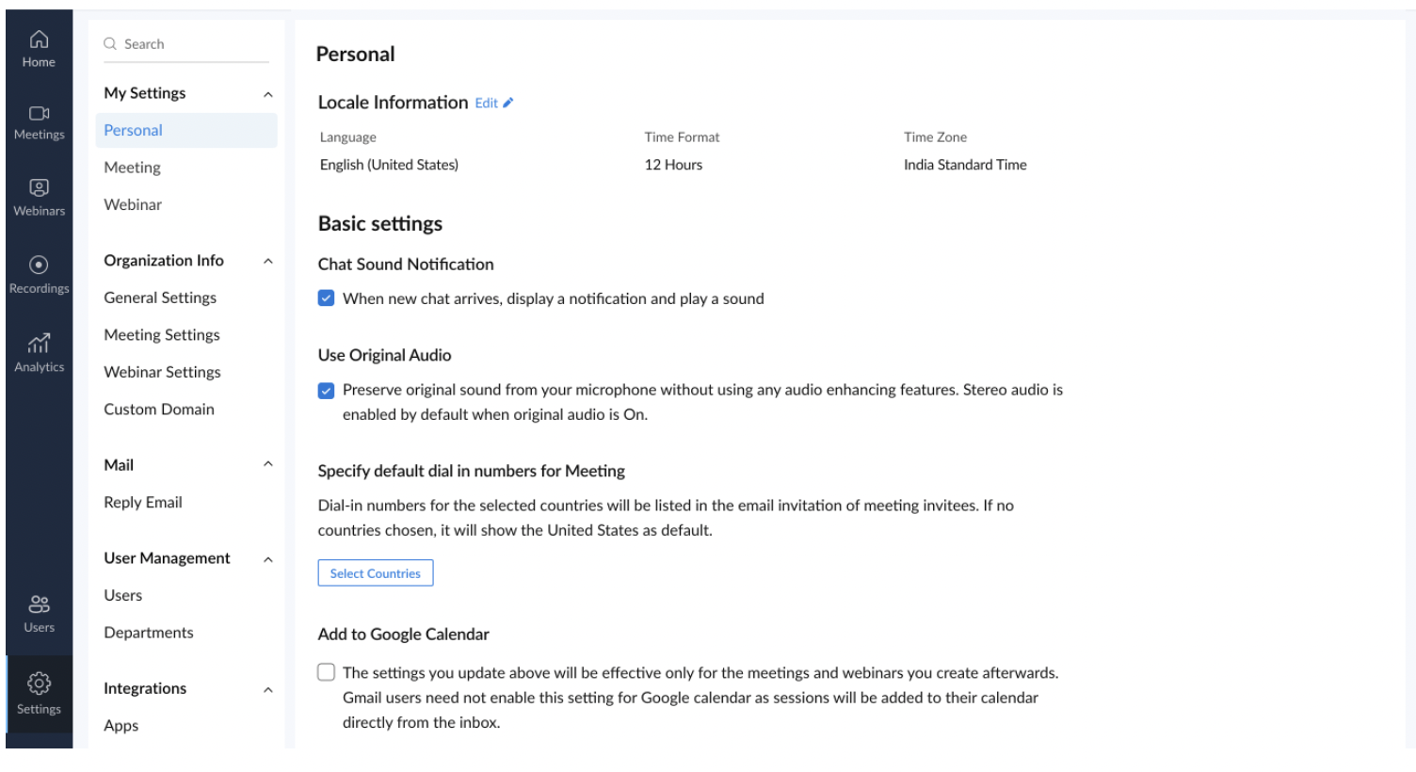
Task: Enable the Add to Google Calendar checkbox
Action: point(326,672)
